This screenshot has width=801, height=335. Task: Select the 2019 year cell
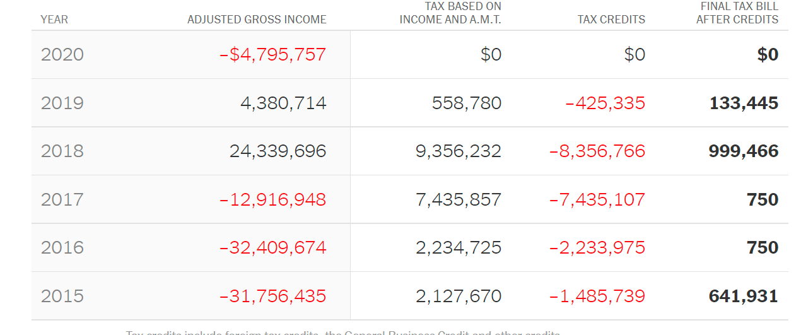(x=62, y=103)
